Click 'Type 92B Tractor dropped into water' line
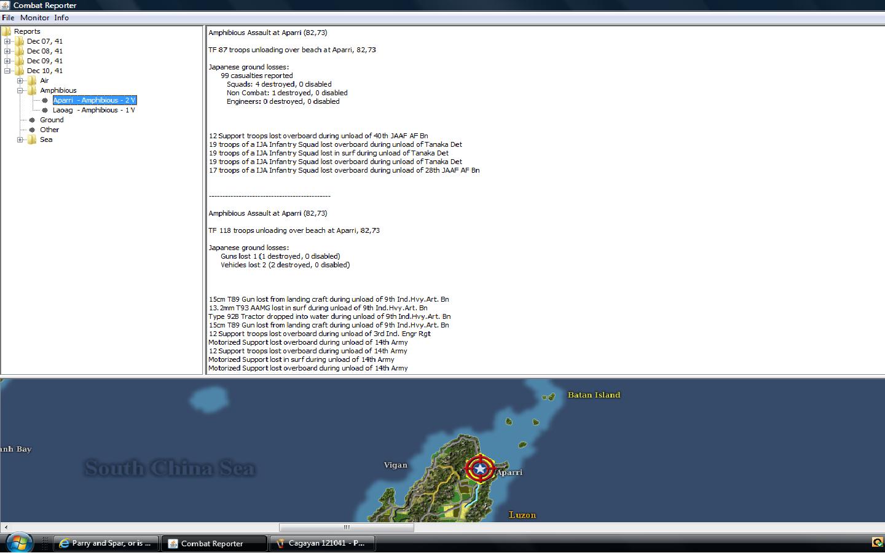The image size is (885, 553). (x=329, y=316)
